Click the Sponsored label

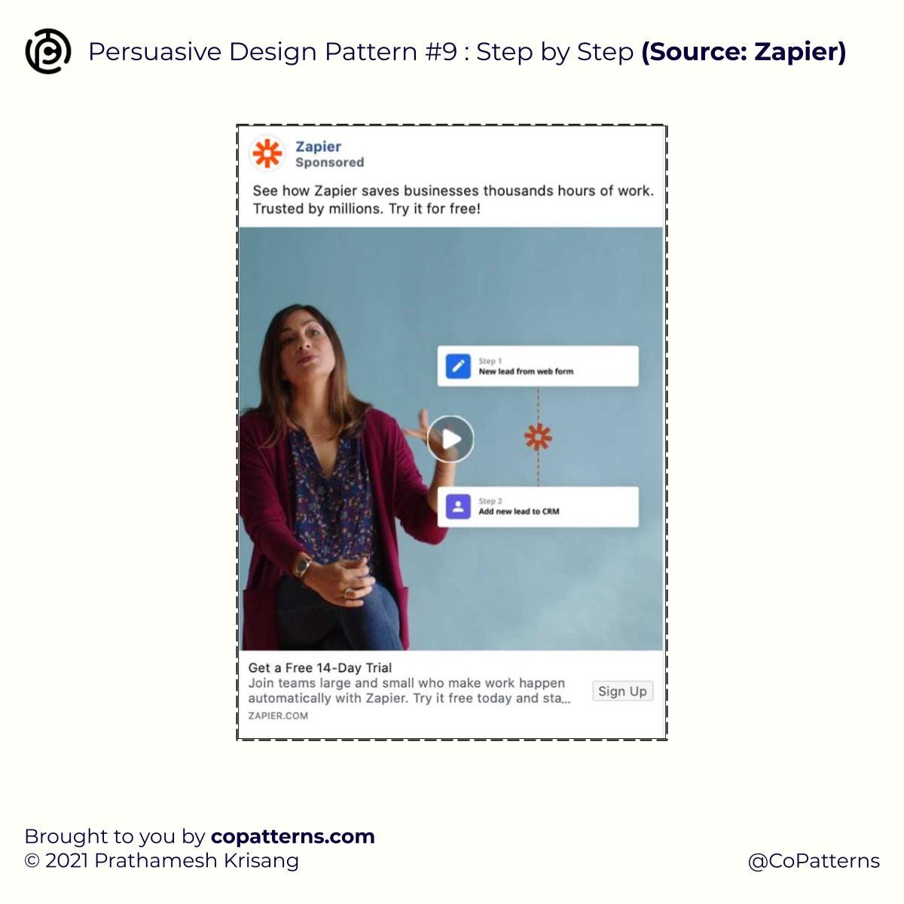[329, 162]
